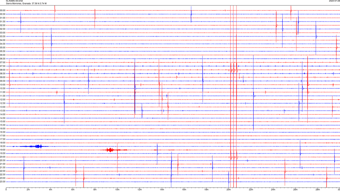This screenshot has width=340, height=191.
Task: Select the 08:00 time row label
Action: click(x=3, y=70)
